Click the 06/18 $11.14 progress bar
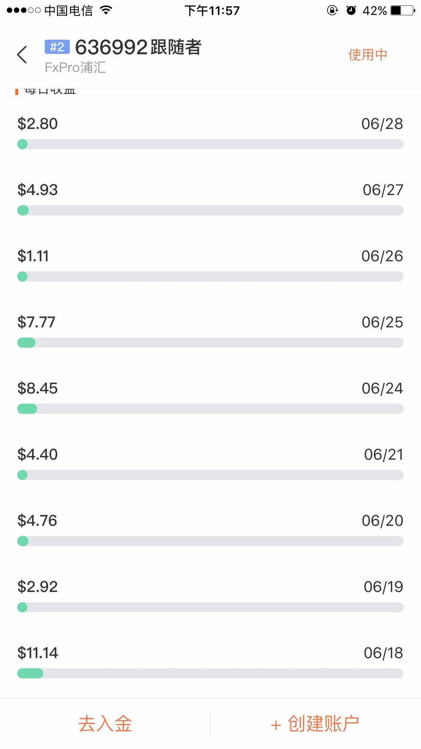 210,673
